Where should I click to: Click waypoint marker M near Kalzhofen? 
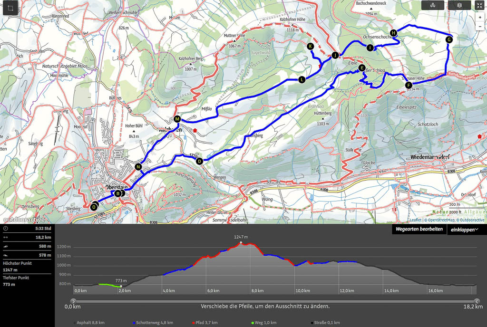tap(177, 119)
